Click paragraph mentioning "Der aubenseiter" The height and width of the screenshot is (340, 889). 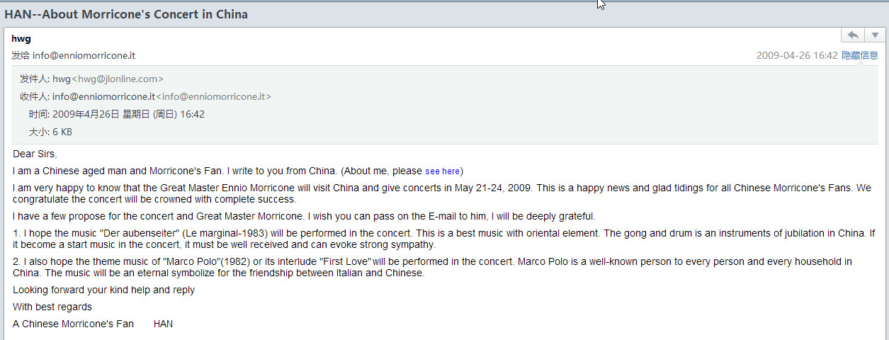[444, 239]
